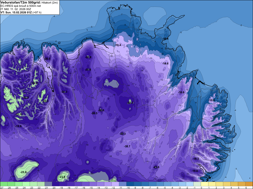This screenshot has width=253, height=189.
Task: Click the 'VT: Sun. 15.02.2026 01Z' valid time text
Action: (x=16, y=12)
